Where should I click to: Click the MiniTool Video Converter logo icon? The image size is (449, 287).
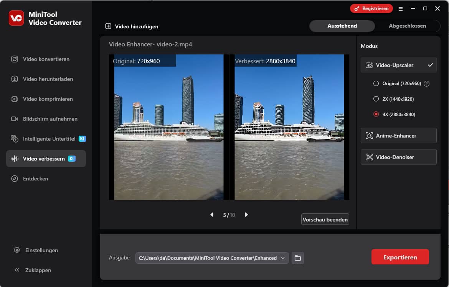pos(17,18)
